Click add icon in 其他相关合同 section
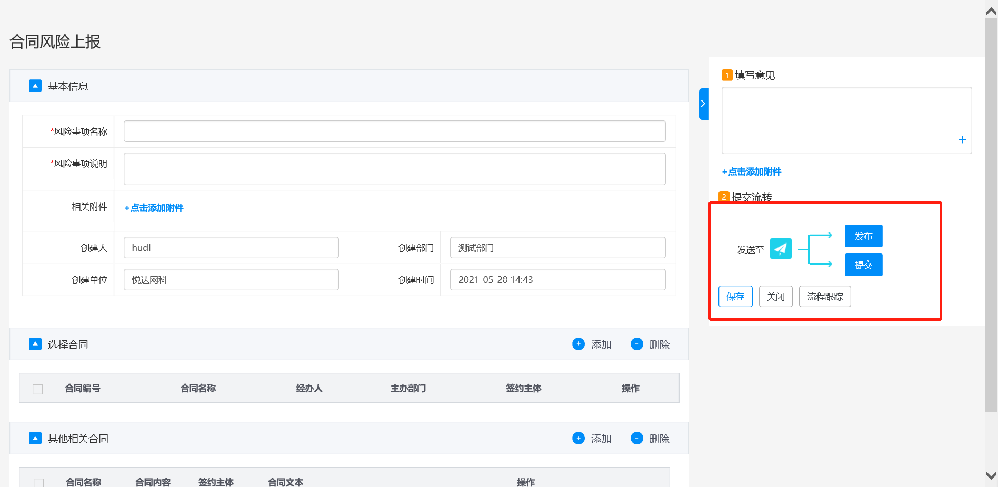Image resolution: width=998 pixels, height=487 pixels. [x=578, y=438]
